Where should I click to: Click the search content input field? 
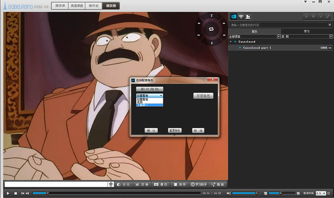coord(279,25)
